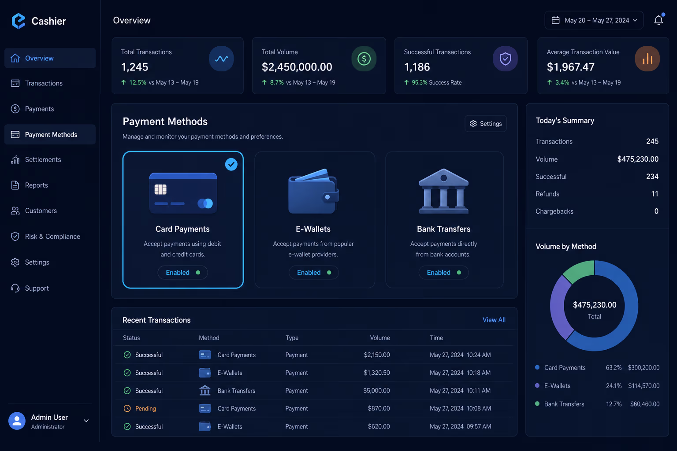Image resolution: width=677 pixels, height=451 pixels.
Task: Click the pending clock icon in transactions
Action: click(127, 408)
